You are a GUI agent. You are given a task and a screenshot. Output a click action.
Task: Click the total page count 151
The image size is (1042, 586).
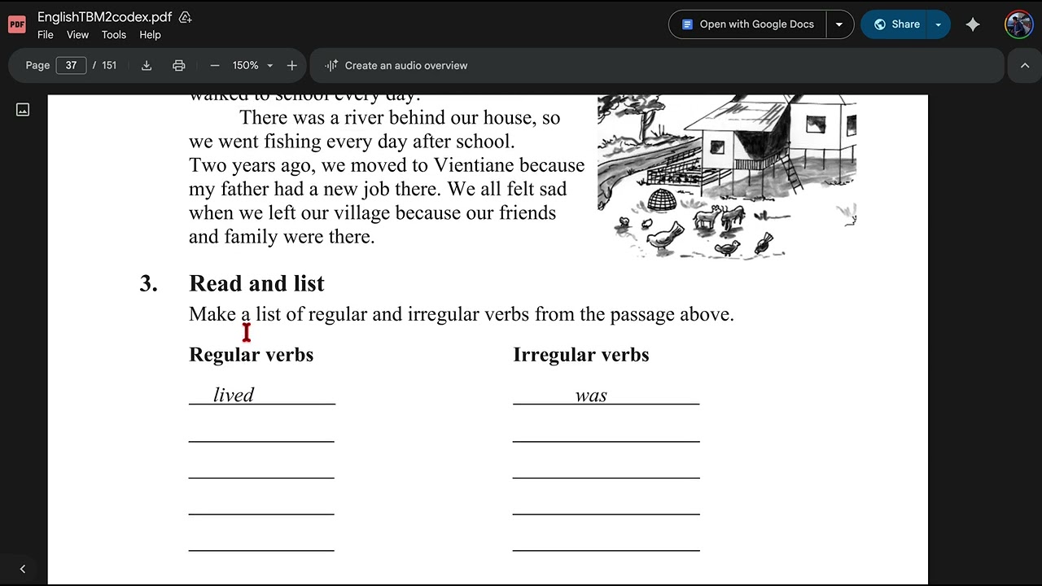(x=109, y=65)
